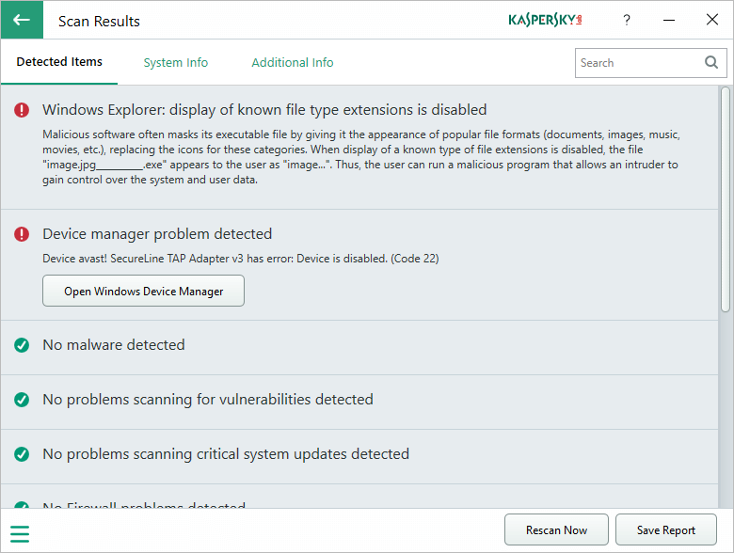The height and width of the screenshot is (553, 734).
Task: Open help via the question mark icon
Action: 627,20
